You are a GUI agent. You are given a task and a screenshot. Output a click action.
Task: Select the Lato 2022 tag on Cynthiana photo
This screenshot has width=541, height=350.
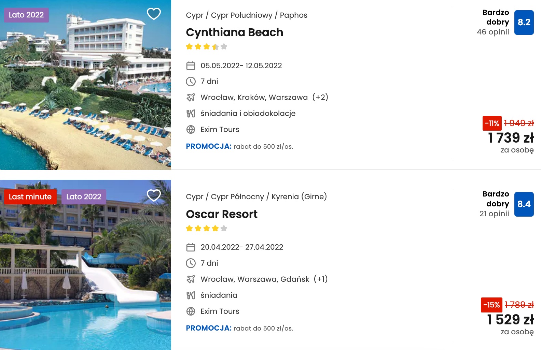(26, 15)
